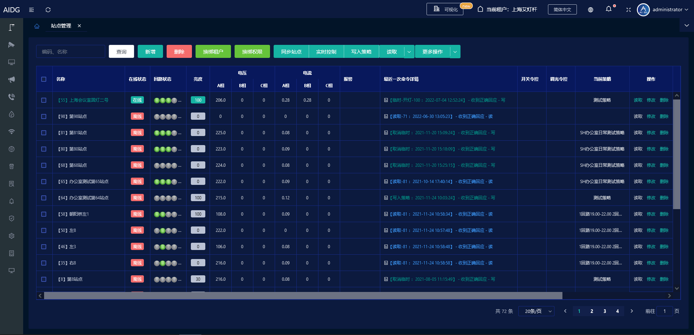Check the row 朝阳桥左1
The image size is (694, 335).
tap(44, 214)
